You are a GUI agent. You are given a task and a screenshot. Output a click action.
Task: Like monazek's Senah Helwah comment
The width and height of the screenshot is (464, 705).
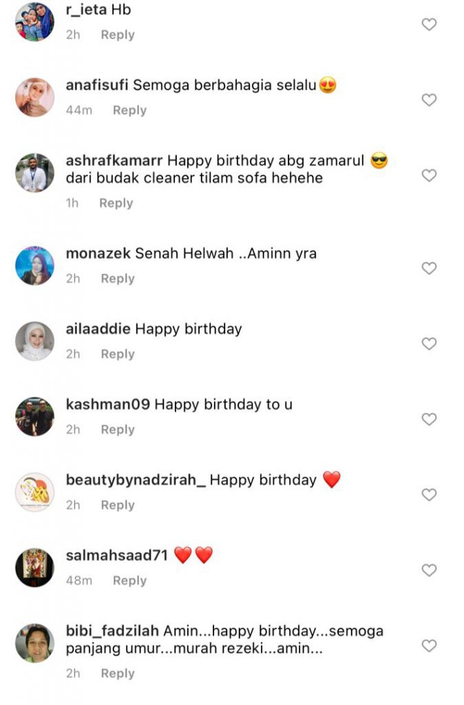point(429,268)
